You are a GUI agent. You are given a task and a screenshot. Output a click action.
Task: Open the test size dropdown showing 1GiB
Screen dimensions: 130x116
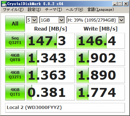pyautogui.click(x=52, y=20)
